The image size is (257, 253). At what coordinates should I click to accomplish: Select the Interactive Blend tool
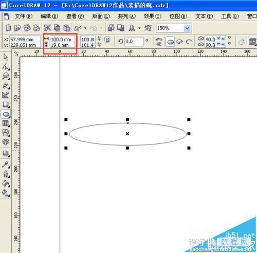[x=6, y=153]
